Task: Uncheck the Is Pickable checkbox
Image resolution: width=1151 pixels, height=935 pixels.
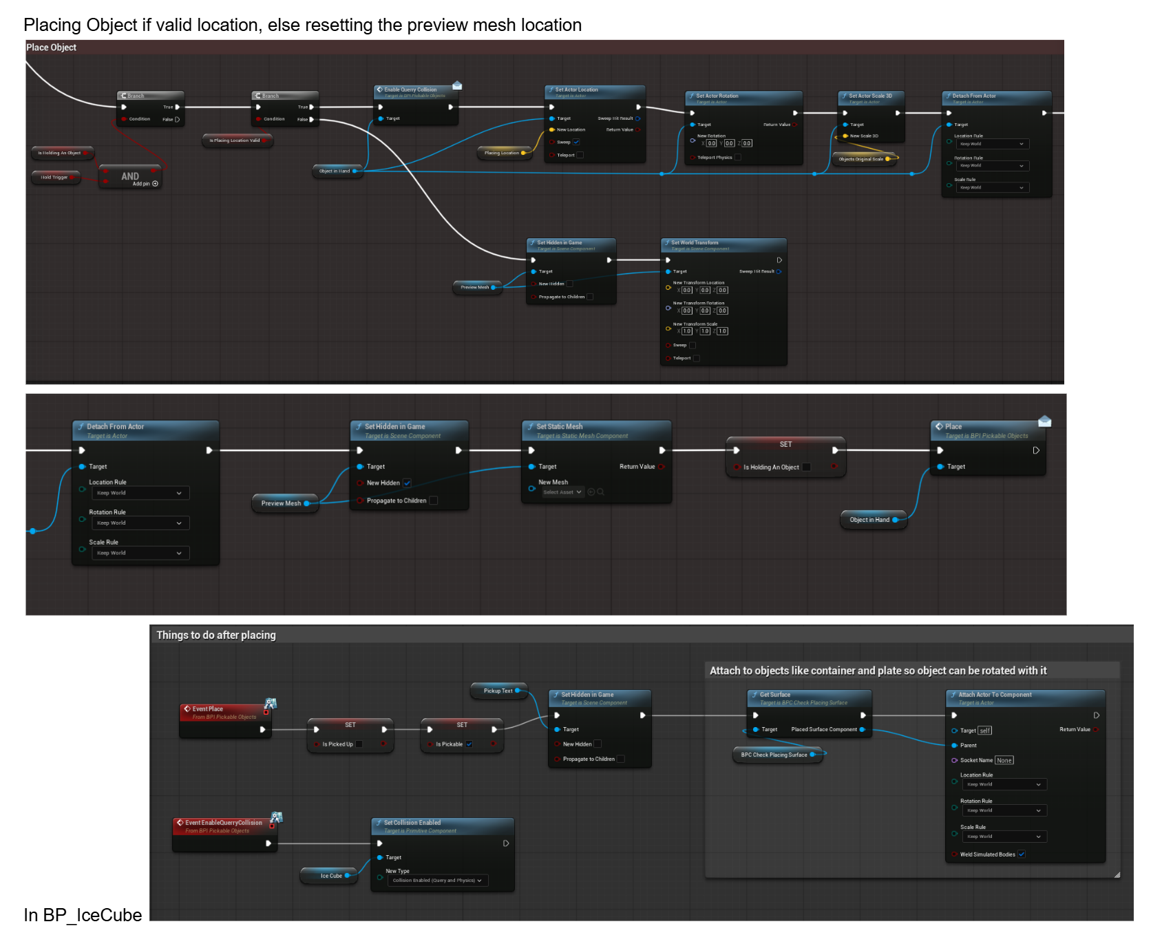Action: pyautogui.click(x=469, y=744)
